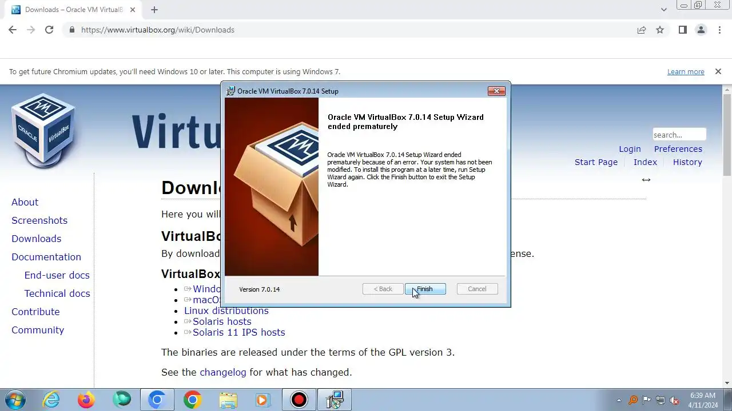This screenshot has width=732, height=411.
Task: Open Screenshots in the sidebar
Action: 39,220
